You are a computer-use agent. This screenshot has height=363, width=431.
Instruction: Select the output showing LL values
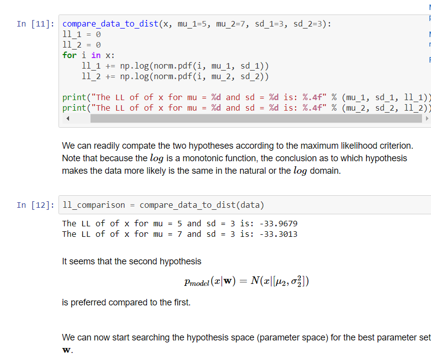(x=175, y=228)
